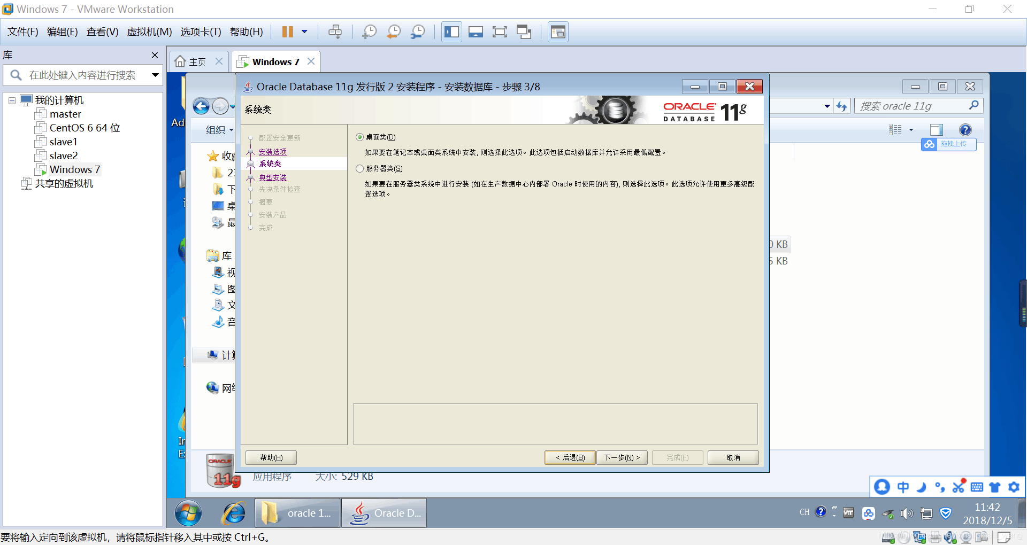Click the volume speaker tray icon
Image resolution: width=1027 pixels, height=545 pixels.
(907, 514)
